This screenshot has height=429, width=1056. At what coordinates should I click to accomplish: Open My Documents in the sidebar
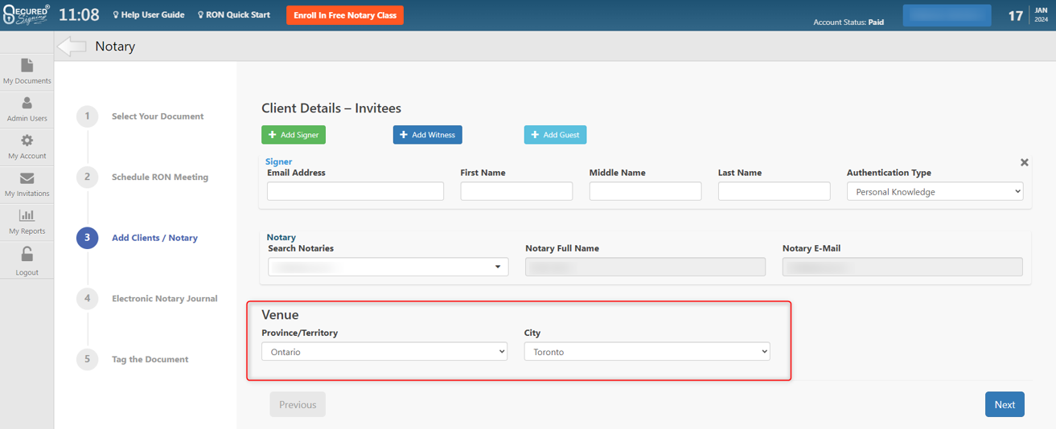27,71
